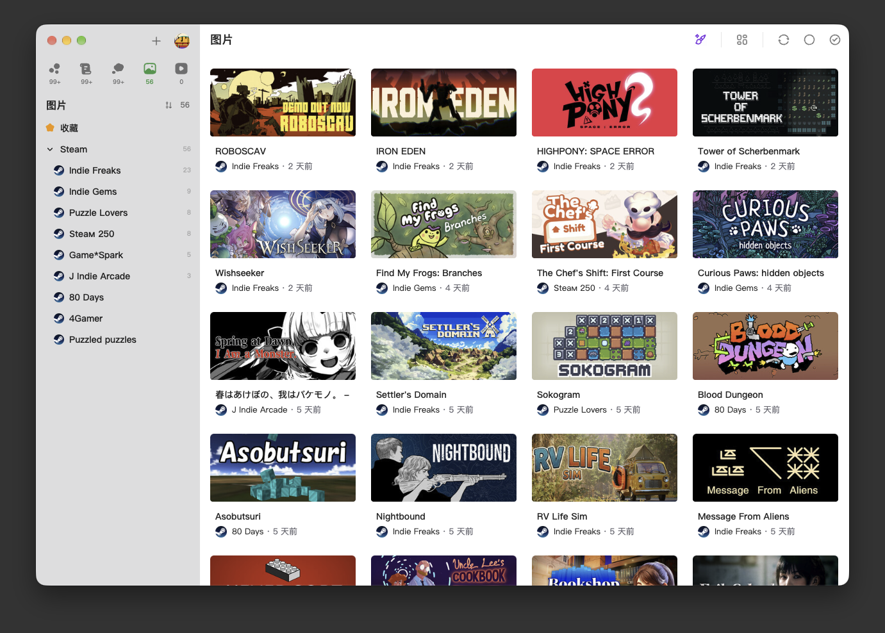Click 80 Days source under Blood Dungeon
This screenshot has height=633, width=885.
click(730, 410)
